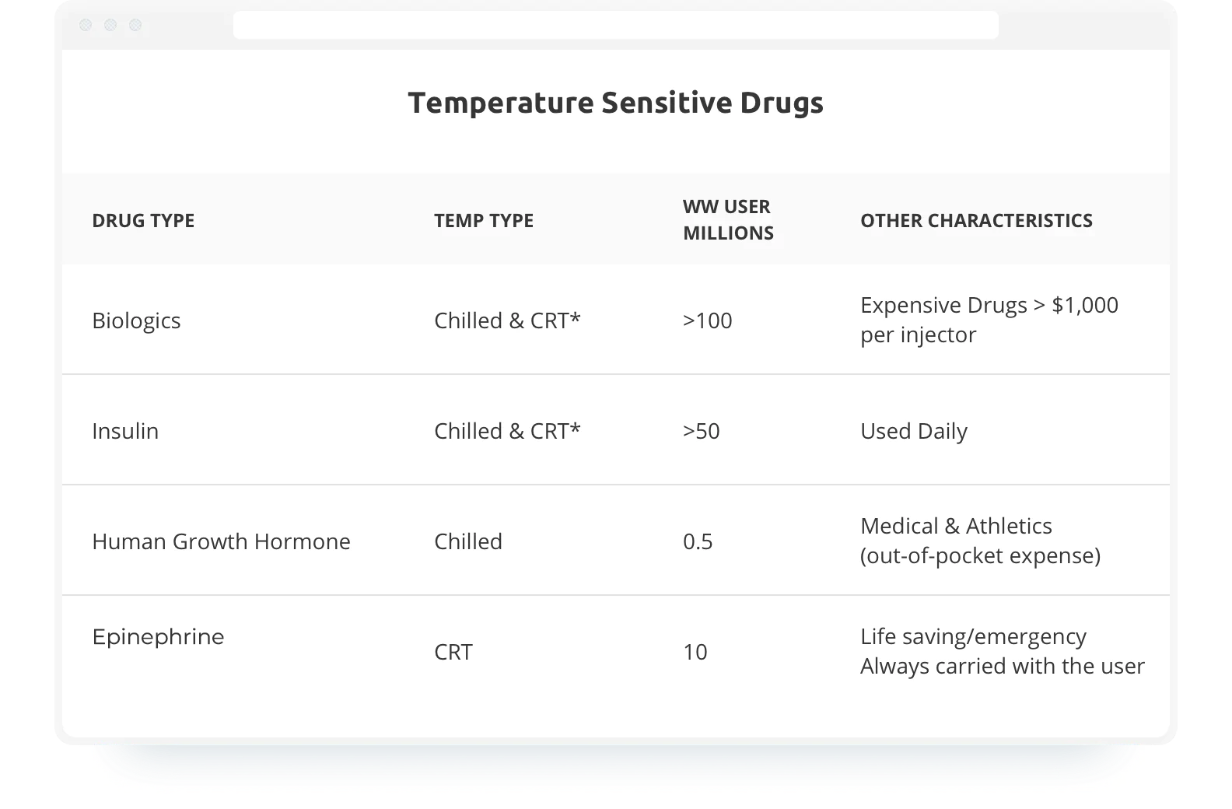Click the >50 users value
The image size is (1232, 809).
701,431
